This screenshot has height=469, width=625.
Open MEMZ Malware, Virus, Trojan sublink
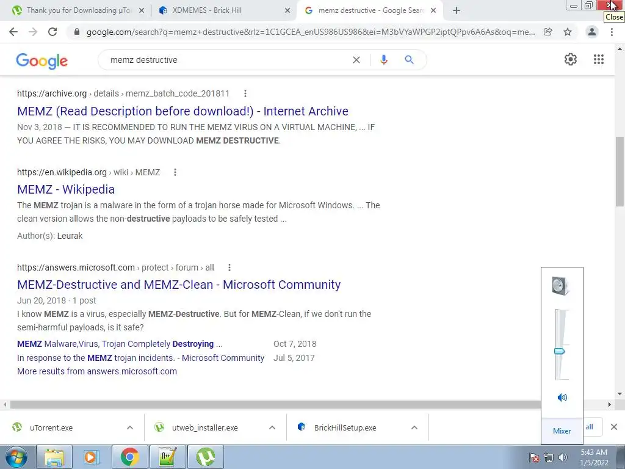tap(120, 344)
